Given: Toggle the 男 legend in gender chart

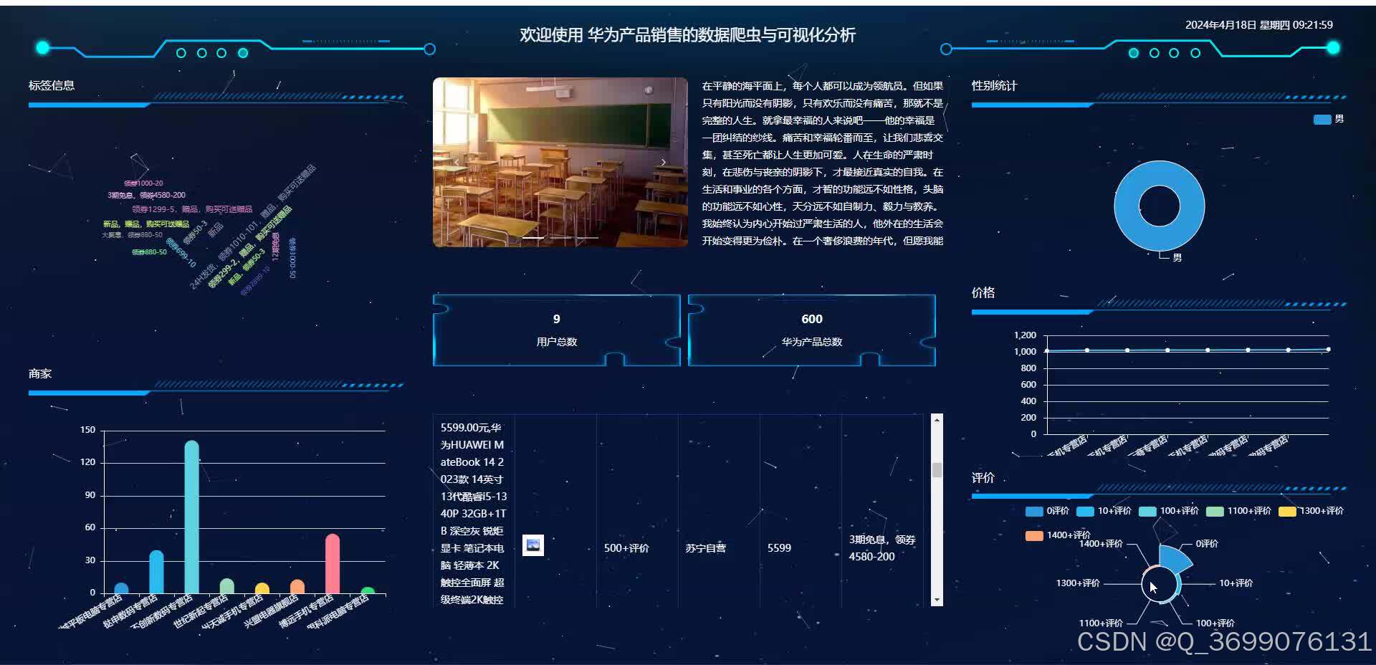Looking at the screenshot, I should [x=1328, y=120].
